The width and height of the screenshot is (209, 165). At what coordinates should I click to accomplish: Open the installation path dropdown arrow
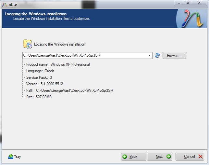[x=149, y=56]
